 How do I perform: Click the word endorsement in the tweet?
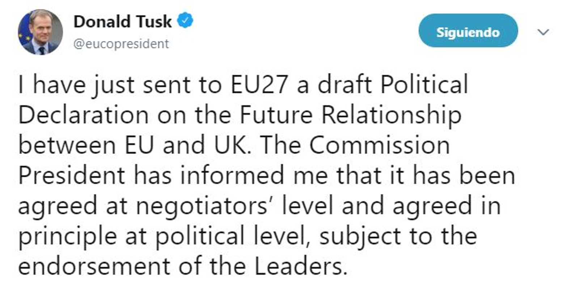coord(94,267)
